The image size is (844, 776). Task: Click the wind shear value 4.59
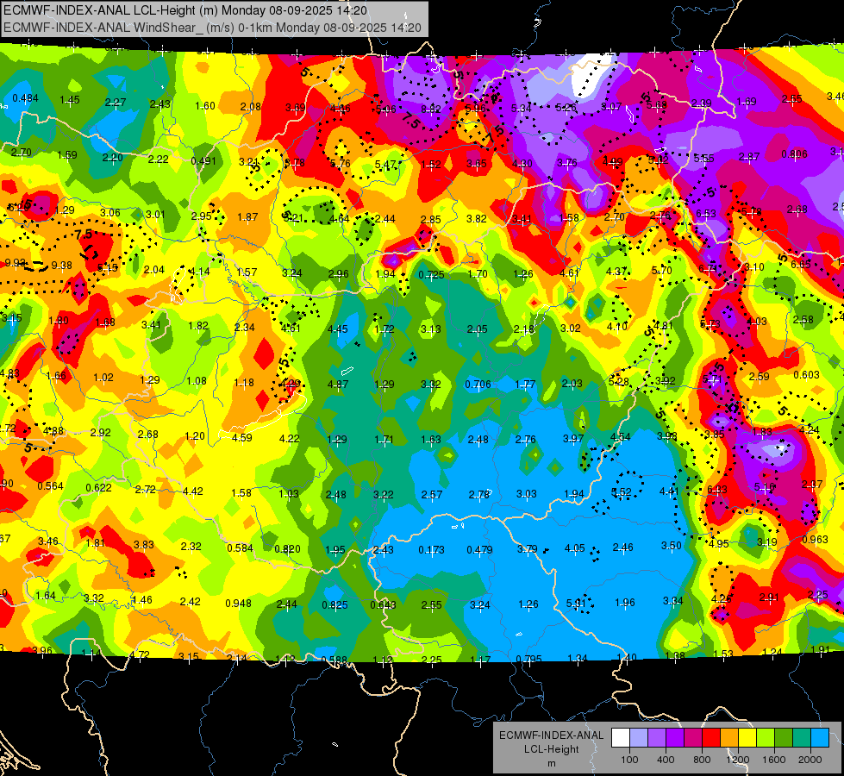pos(241,438)
